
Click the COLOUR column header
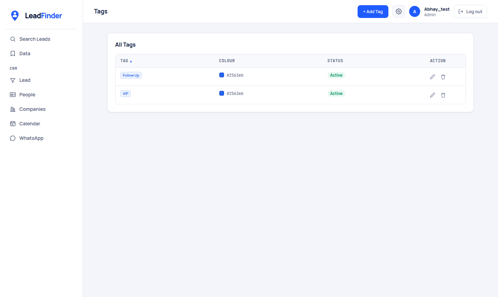pyautogui.click(x=227, y=61)
